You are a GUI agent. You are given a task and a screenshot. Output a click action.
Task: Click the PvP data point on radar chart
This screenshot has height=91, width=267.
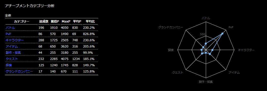[x=222, y=34]
